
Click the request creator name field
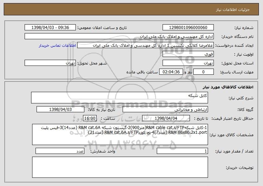point(146,45)
